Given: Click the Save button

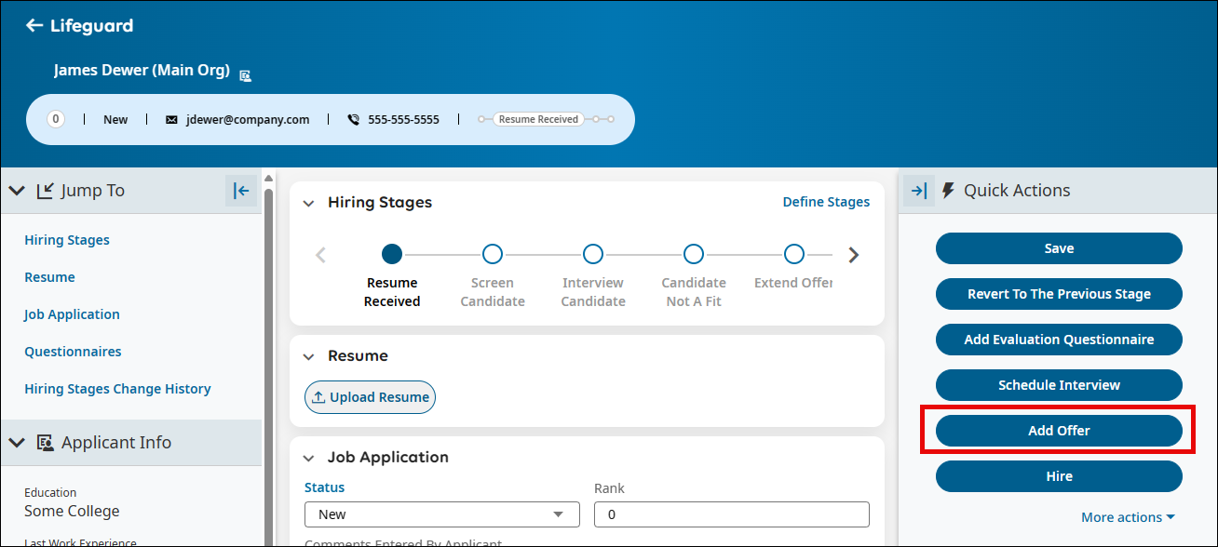Looking at the screenshot, I should [1059, 248].
